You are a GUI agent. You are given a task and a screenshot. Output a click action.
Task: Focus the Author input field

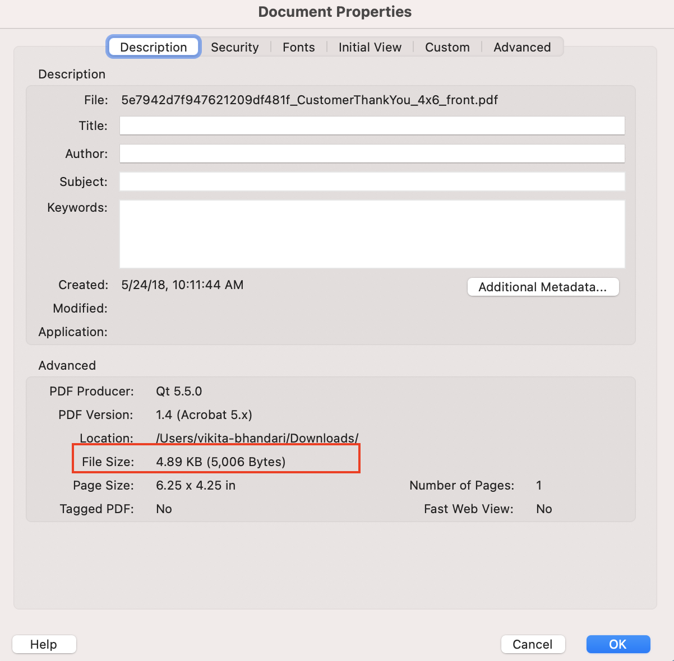tap(372, 153)
